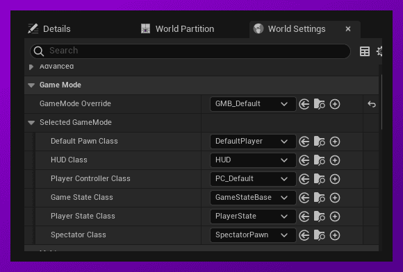Image resolution: width=403 pixels, height=272 pixels.
Task: Create new Spectator Class blueprint
Action: [335, 235]
